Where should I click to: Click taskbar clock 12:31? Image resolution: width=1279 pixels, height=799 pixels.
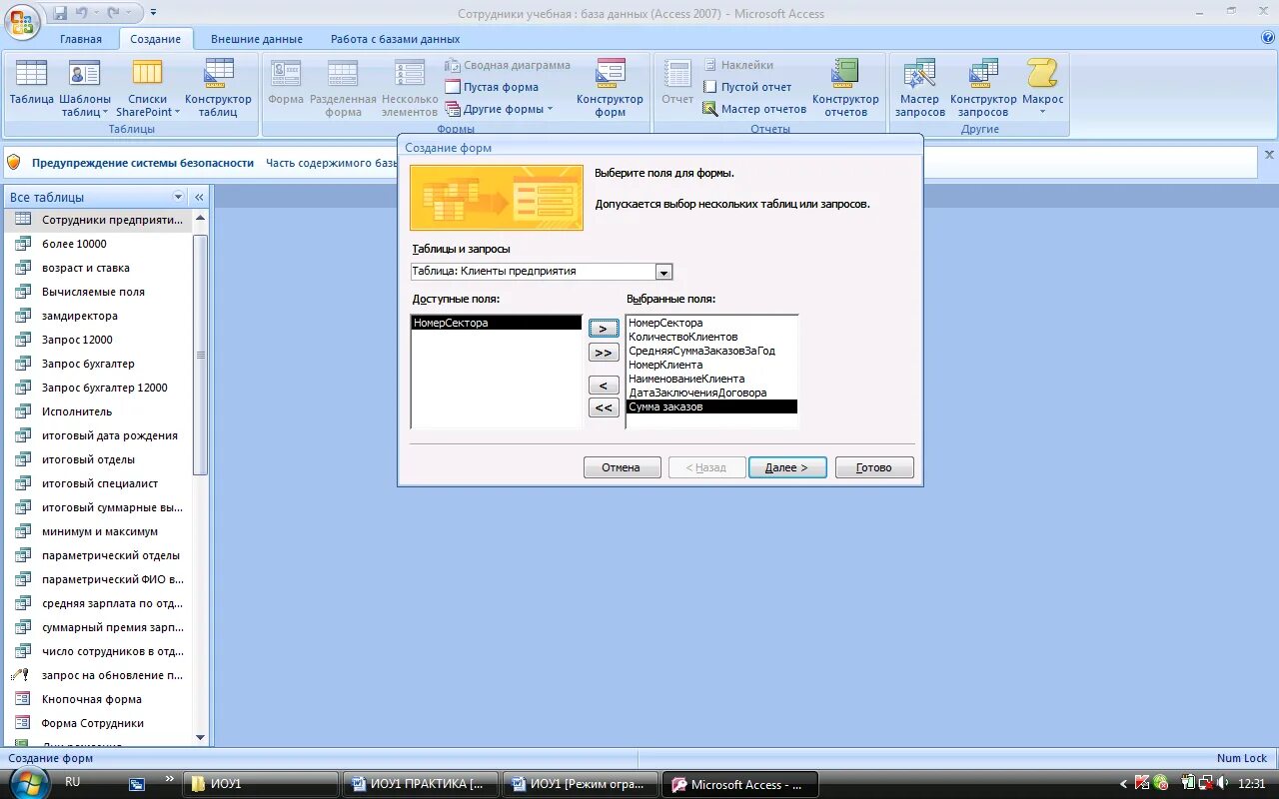1251,784
